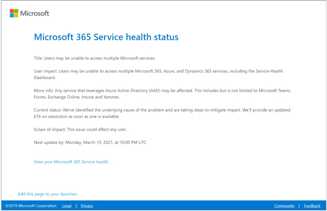
Task: Click the 'Scope of impact:' line
Action: [x=80, y=129]
